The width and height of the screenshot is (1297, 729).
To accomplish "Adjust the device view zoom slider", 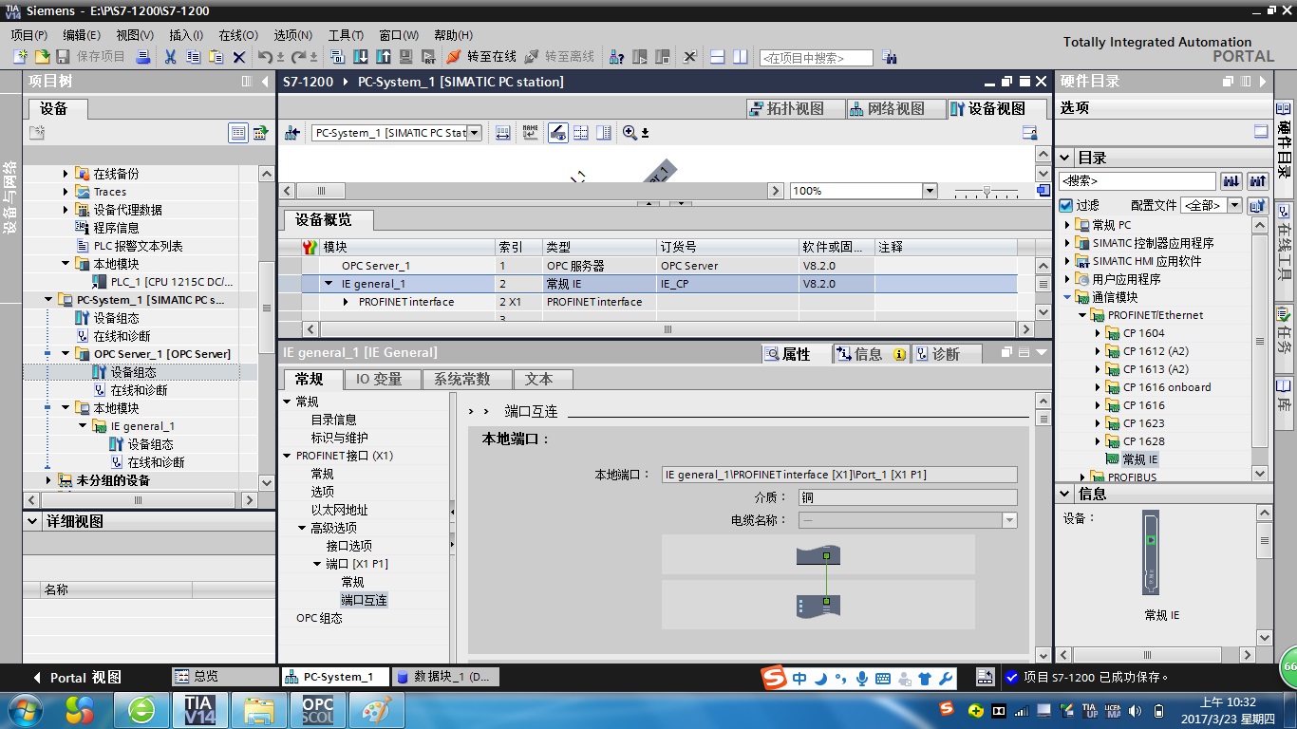I will [987, 192].
